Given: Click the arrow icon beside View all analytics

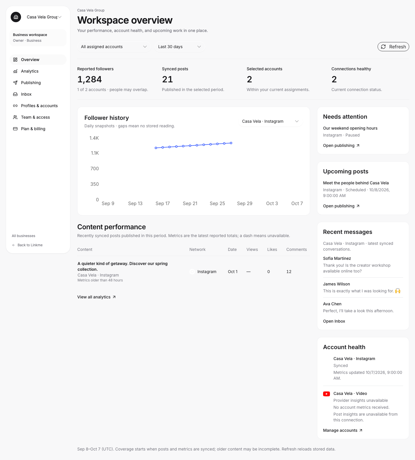Looking at the screenshot, I should (114, 297).
